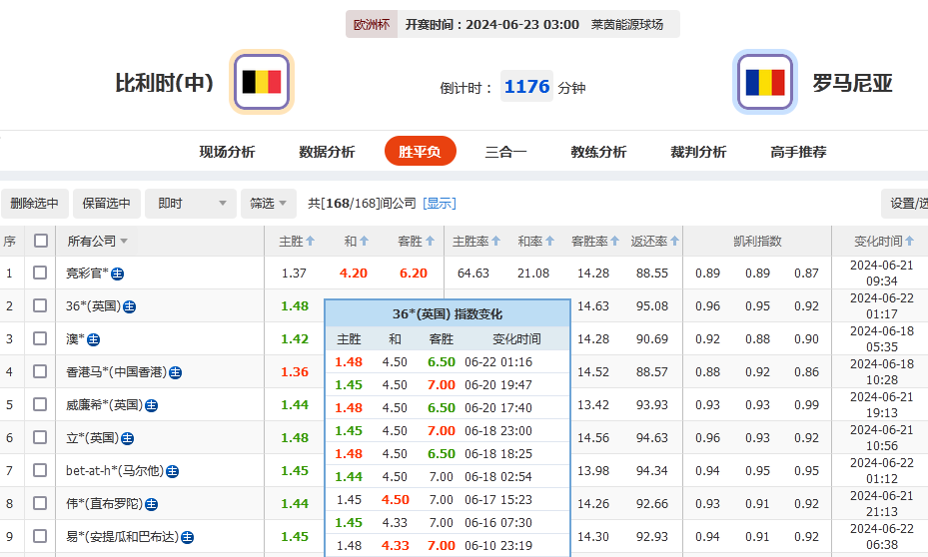Click the plus icon next to 36*(英国)
Image resolution: width=928 pixels, height=557 pixels.
[x=130, y=306]
